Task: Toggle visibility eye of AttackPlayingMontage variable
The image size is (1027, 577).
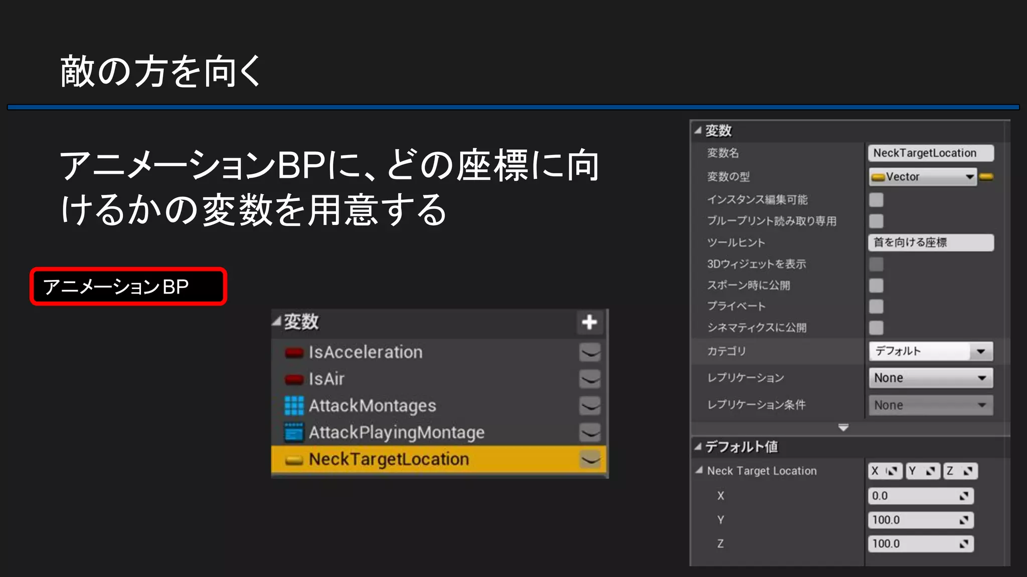Action: (x=590, y=432)
